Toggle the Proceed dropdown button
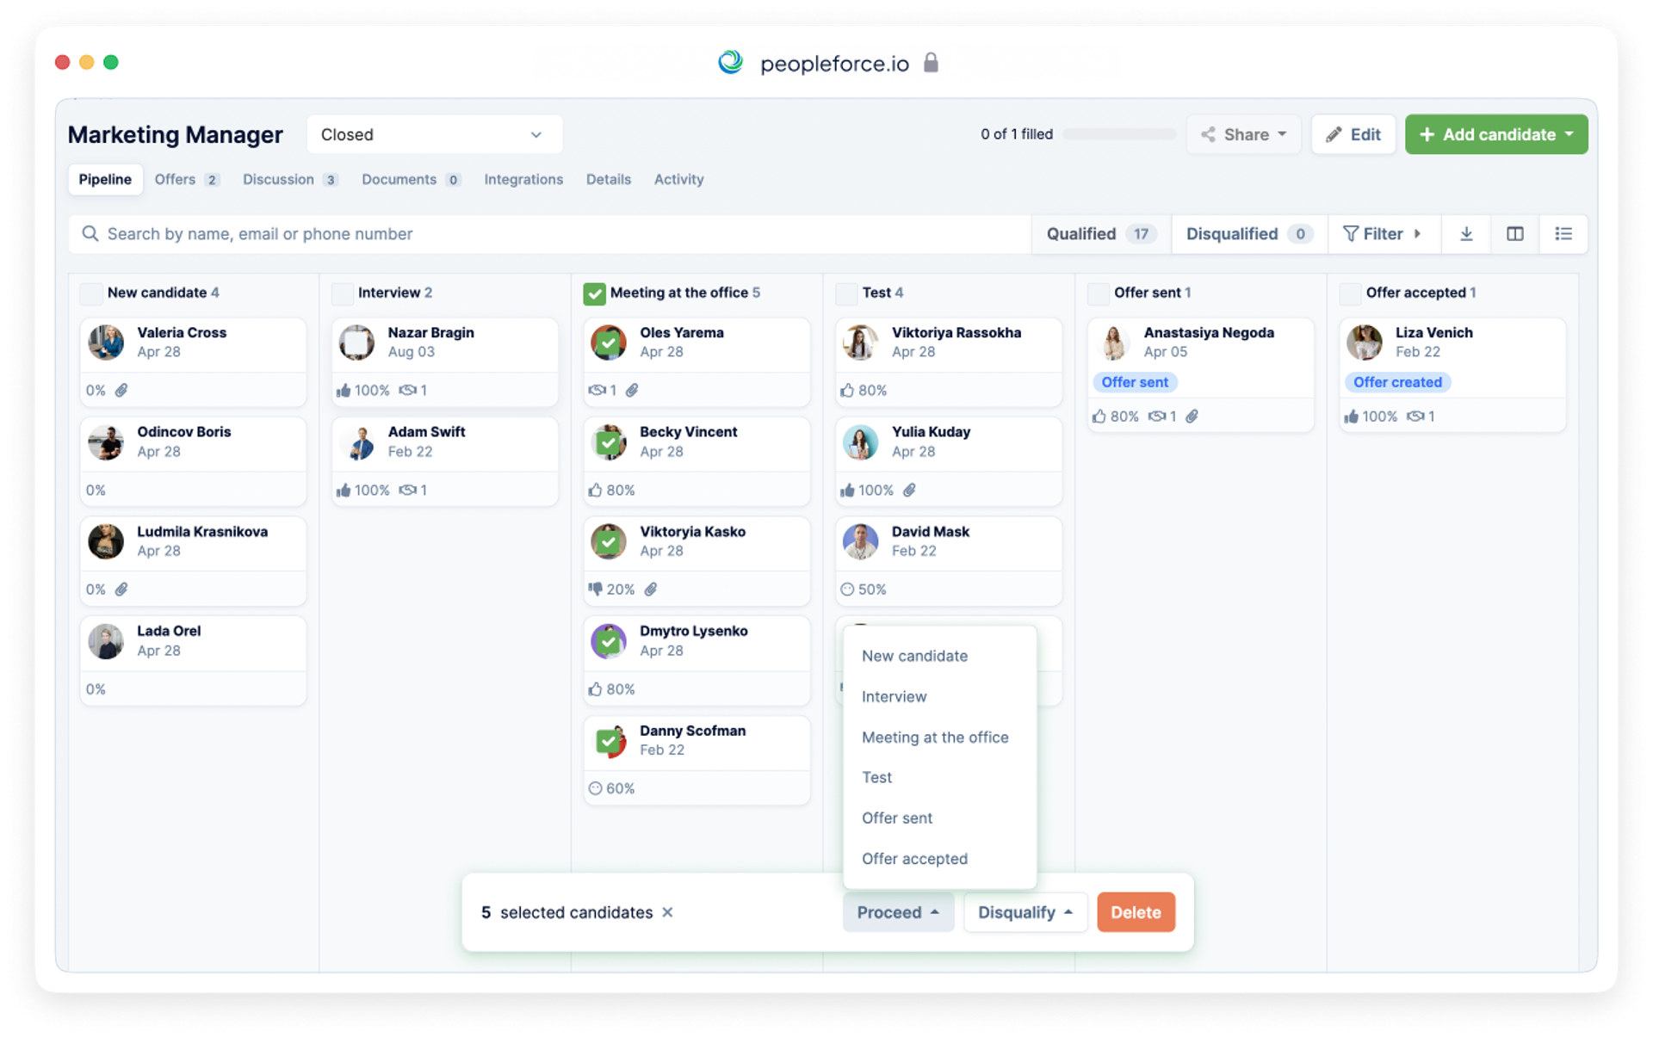 897,912
